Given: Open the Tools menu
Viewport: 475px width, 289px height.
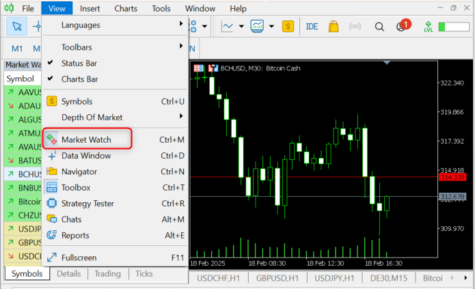Looking at the screenshot, I should (x=161, y=8).
